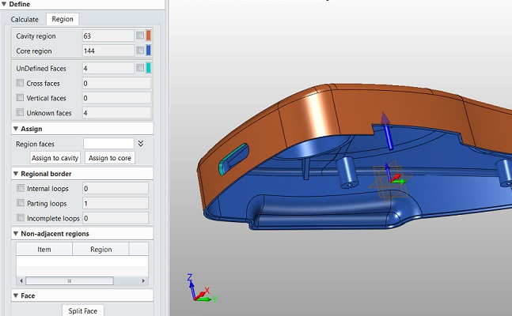This screenshot has width=512, height=316.
Task: Select the Region tab
Action: point(62,19)
